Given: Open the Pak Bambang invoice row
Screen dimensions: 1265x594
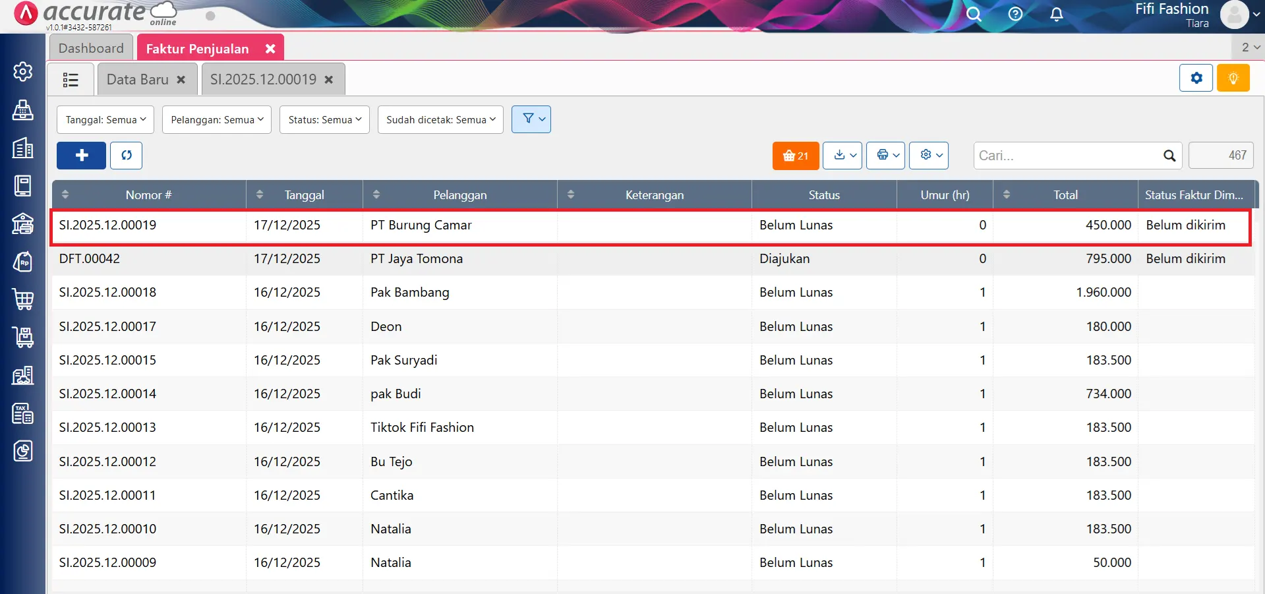Looking at the screenshot, I should 409,293.
